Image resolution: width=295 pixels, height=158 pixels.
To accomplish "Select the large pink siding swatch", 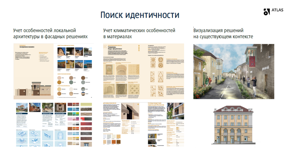I will (70, 119).
